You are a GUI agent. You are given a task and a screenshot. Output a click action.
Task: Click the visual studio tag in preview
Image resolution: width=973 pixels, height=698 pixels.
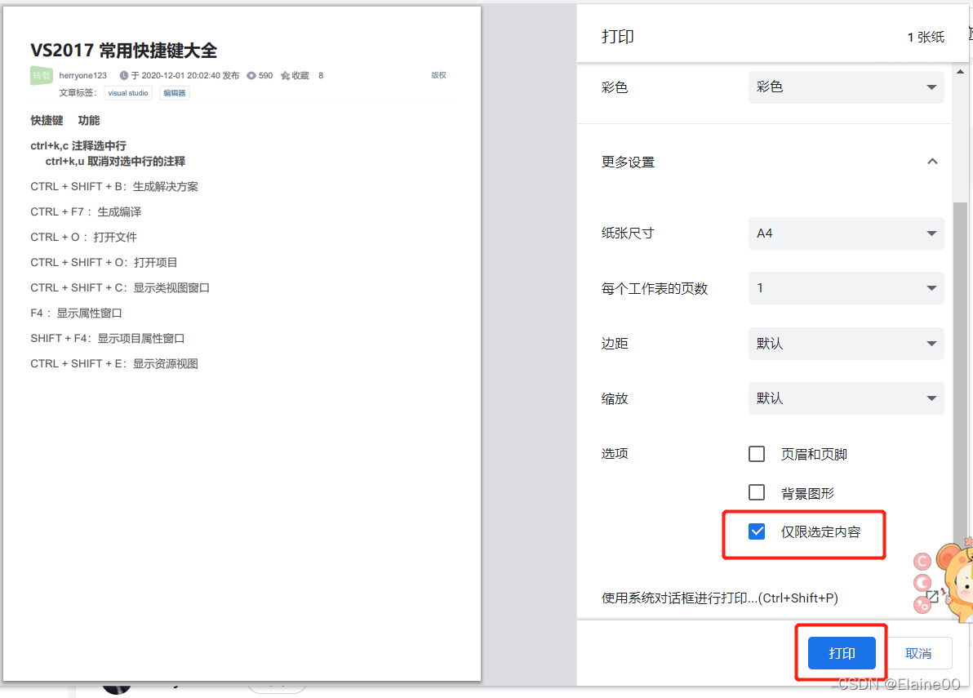[128, 93]
